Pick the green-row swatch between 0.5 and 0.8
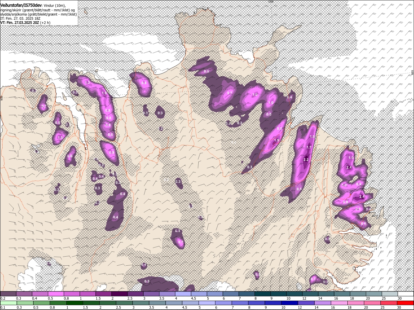This screenshot has height=310, width=414. click(42, 303)
